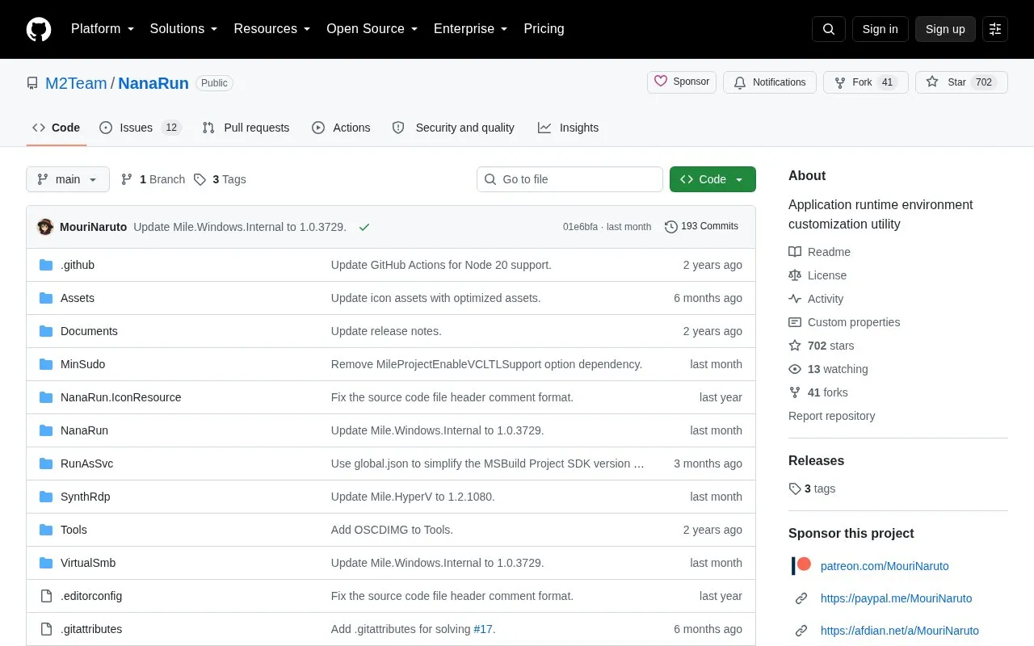The height and width of the screenshot is (646, 1034).
Task: Click the MinSudo folder icon
Action: [x=46, y=364]
